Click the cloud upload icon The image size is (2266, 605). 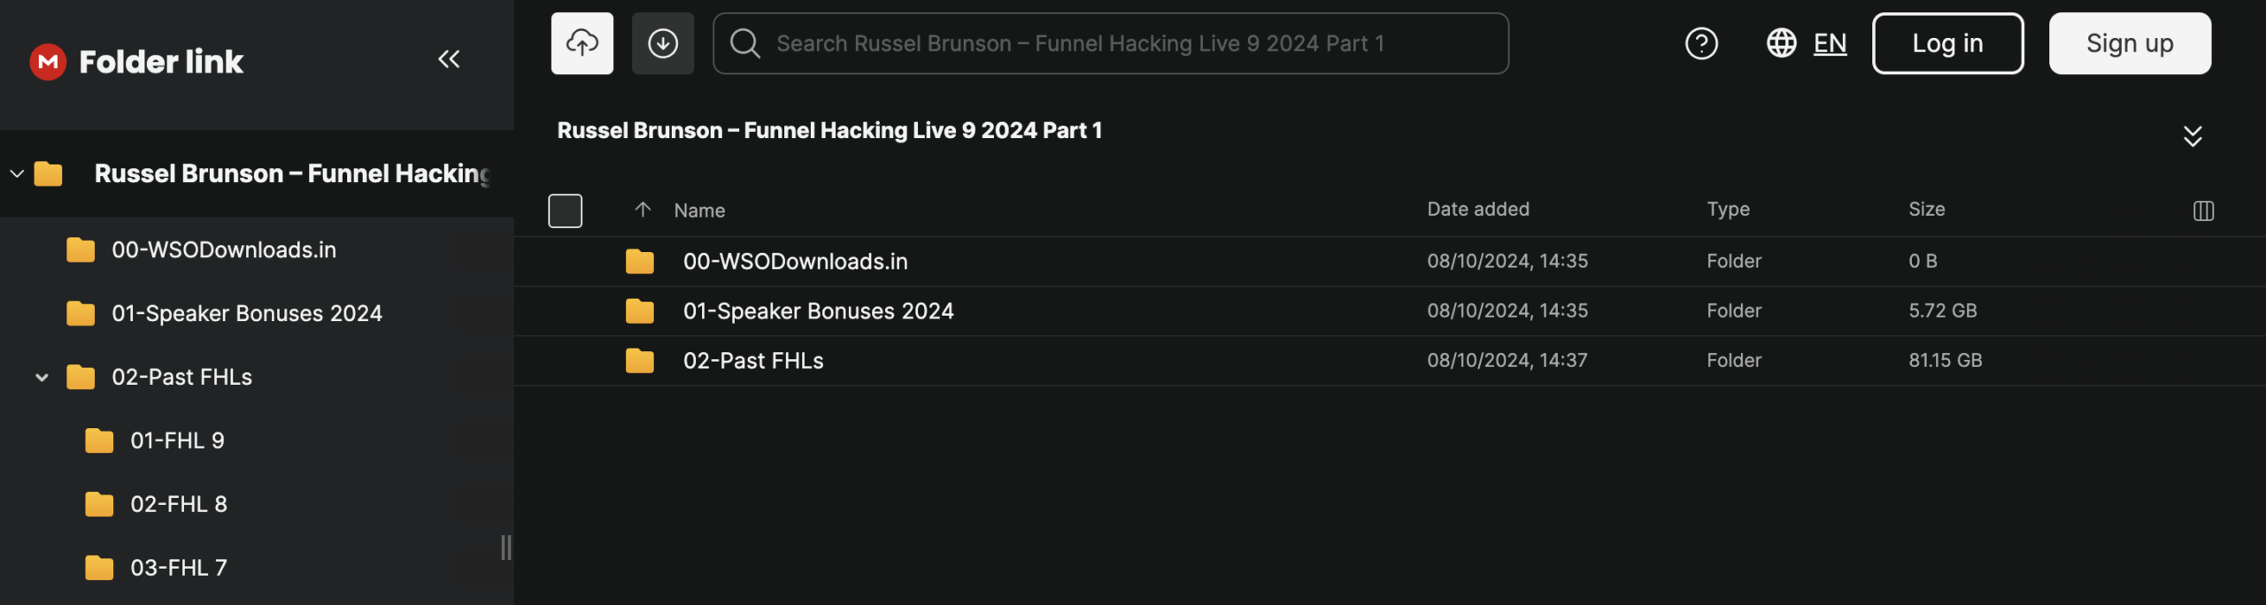click(x=582, y=43)
